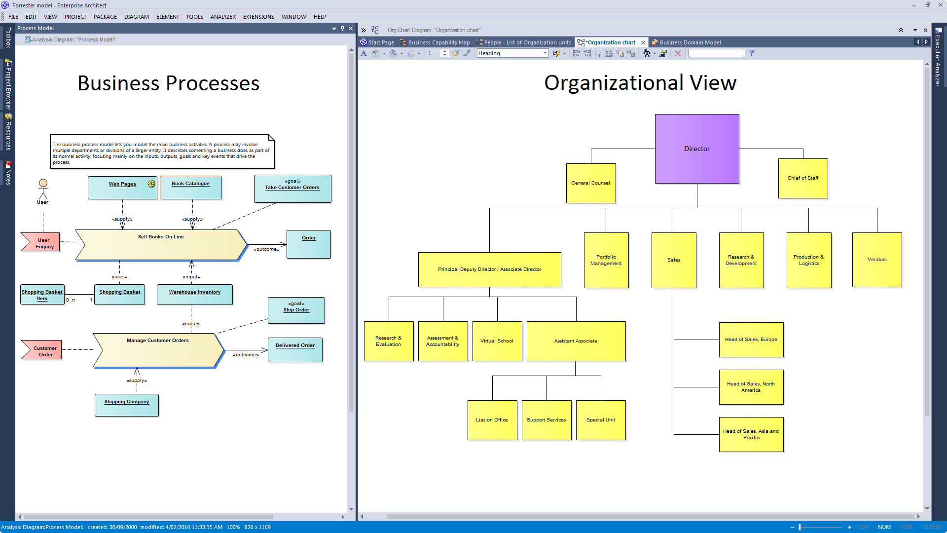947x533 pixels.
Task: Open the Heading style dropdown
Action: click(545, 53)
